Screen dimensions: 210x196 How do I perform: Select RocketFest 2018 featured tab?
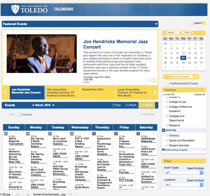tap(98, 93)
